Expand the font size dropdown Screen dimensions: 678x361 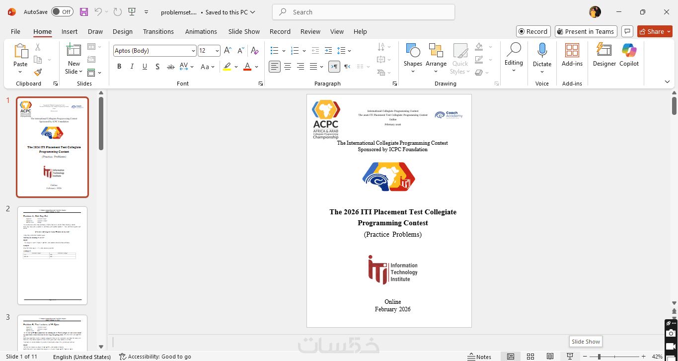click(x=217, y=51)
